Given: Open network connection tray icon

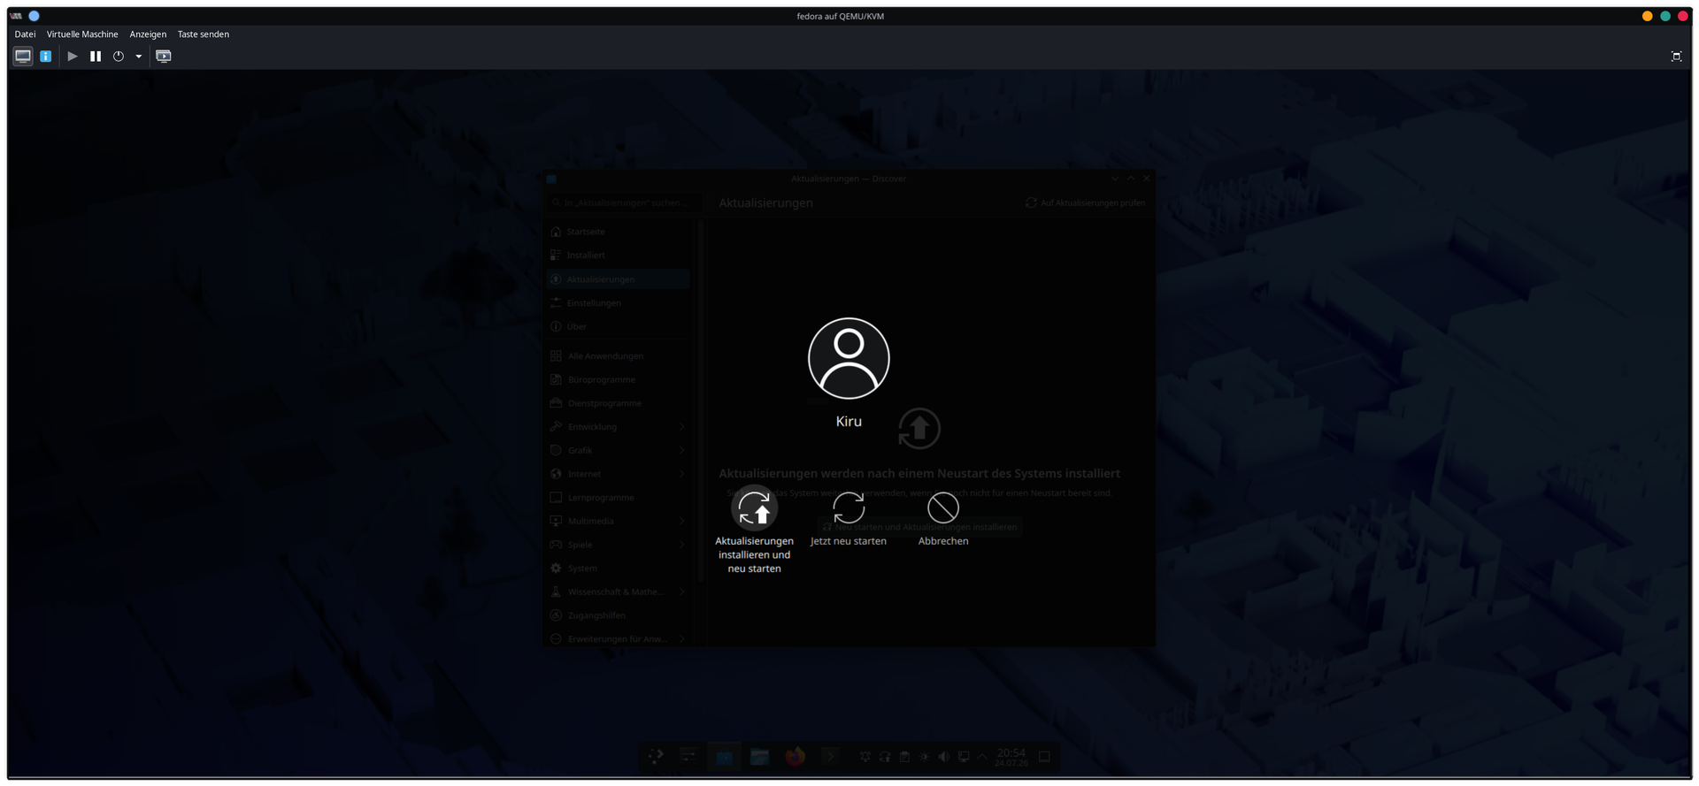Looking at the screenshot, I should point(964,757).
